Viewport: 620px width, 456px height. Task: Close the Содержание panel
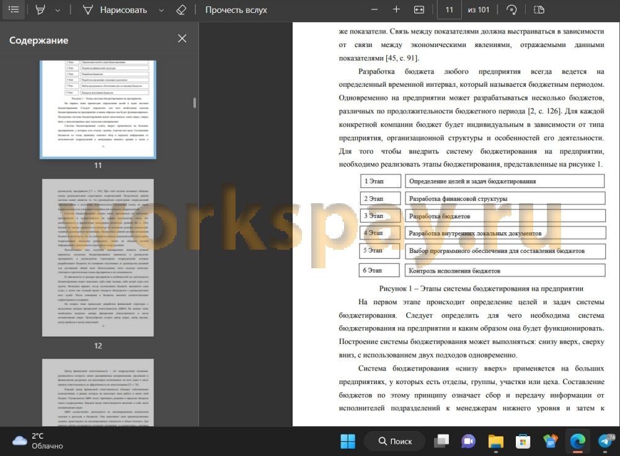pos(182,38)
